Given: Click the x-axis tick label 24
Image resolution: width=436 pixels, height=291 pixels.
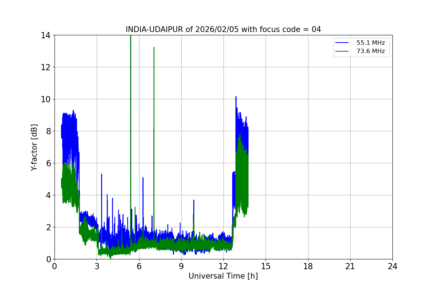Looking at the screenshot, I should coord(392,266).
